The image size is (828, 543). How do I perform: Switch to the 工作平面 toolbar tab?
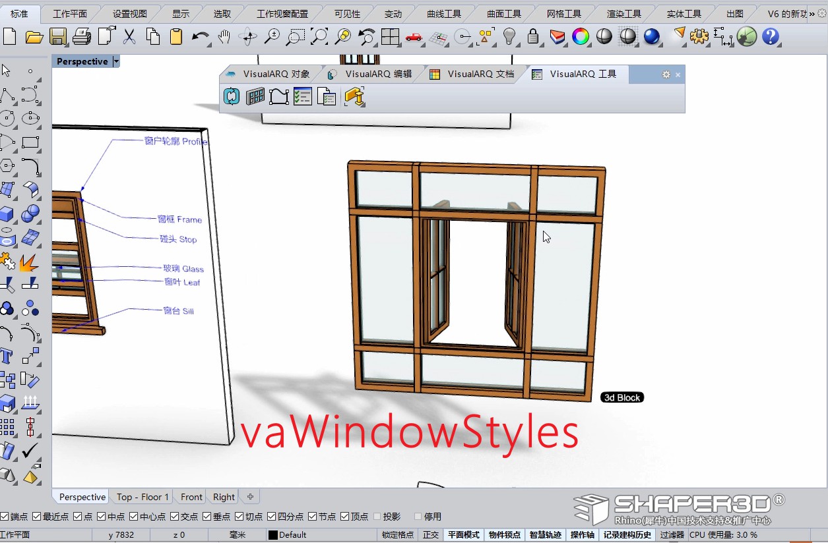point(70,14)
